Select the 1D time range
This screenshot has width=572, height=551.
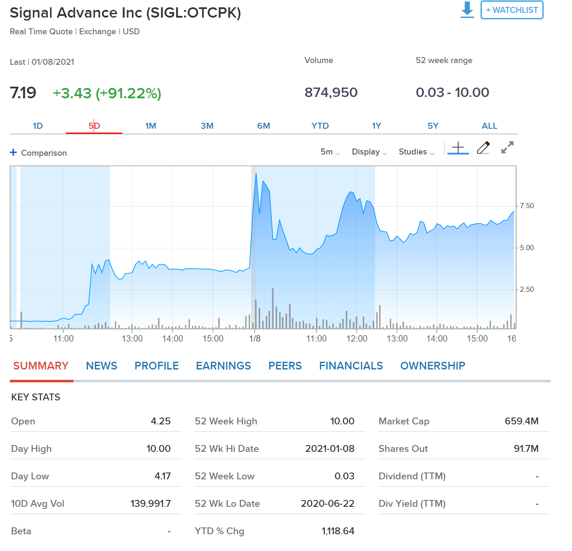pyautogui.click(x=38, y=126)
